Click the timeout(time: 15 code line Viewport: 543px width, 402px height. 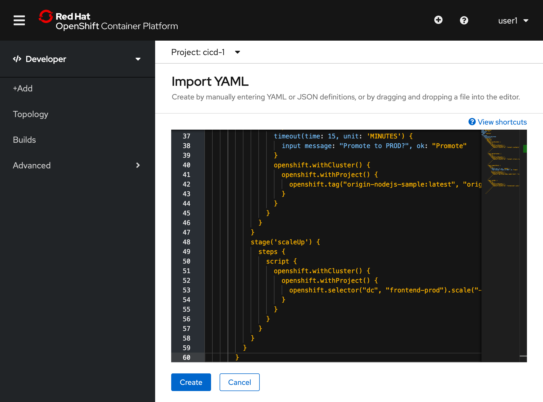click(x=343, y=136)
